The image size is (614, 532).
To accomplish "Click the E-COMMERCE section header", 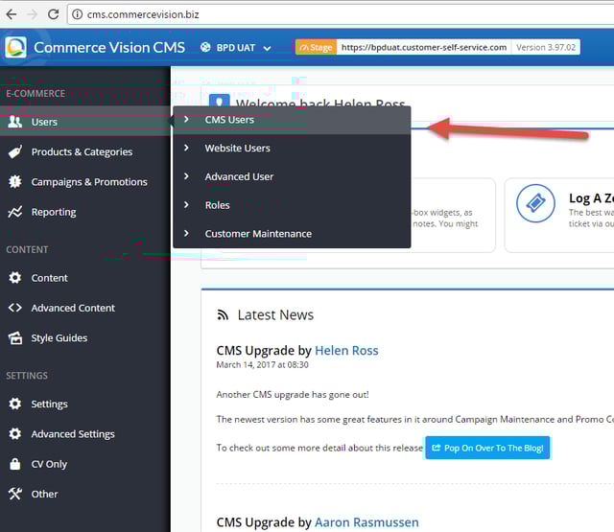I will tap(35, 94).
